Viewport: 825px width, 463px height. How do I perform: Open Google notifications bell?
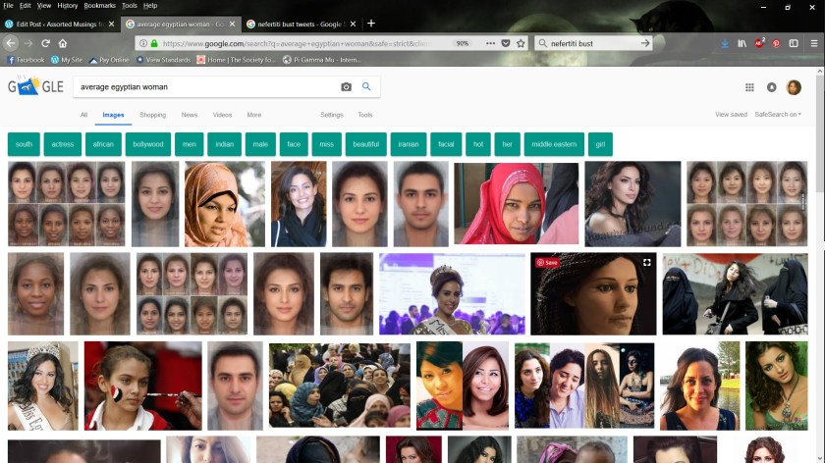[771, 87]
